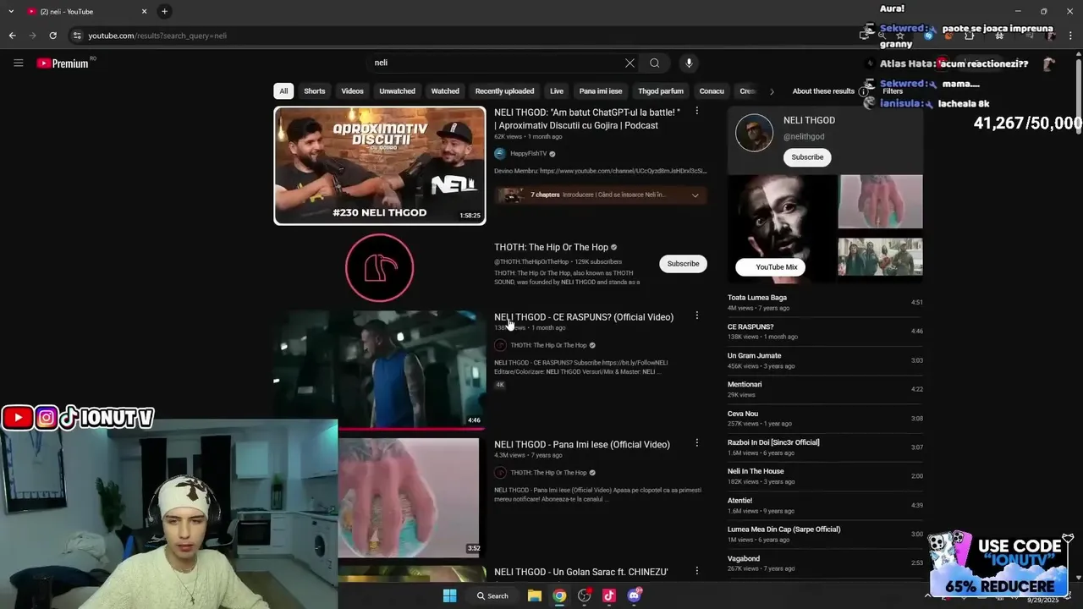The height and width of the screenshot is (609, 1083).
Task: Clear the search box with X
Action: click(x=629, y=63)
